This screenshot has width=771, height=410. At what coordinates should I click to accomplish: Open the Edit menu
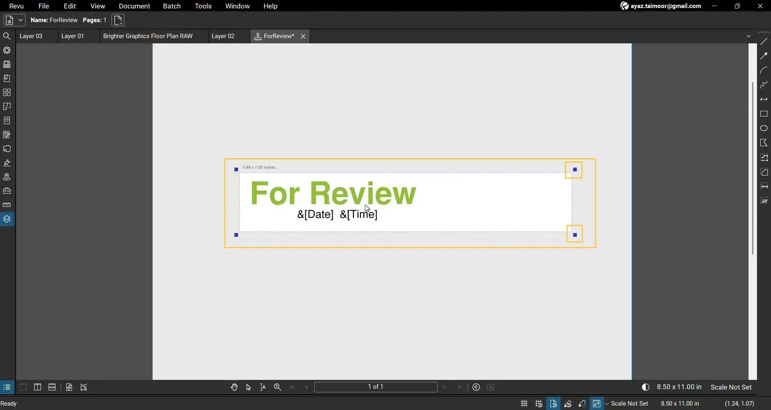pyautogui.click(x=70, y=6)
